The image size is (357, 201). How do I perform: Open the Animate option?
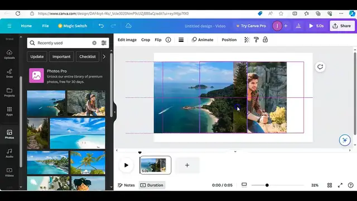tap(202, 40)
